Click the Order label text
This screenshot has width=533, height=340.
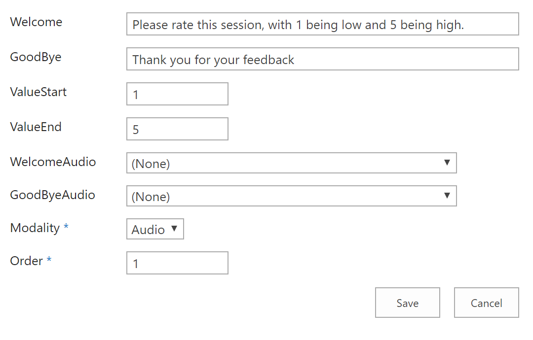(27, 261)
